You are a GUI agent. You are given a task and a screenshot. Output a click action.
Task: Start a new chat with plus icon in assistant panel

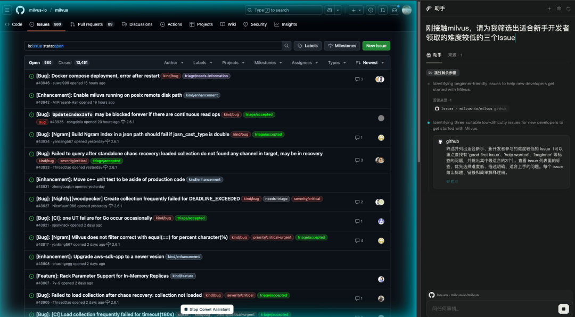(x=549, y=9)
